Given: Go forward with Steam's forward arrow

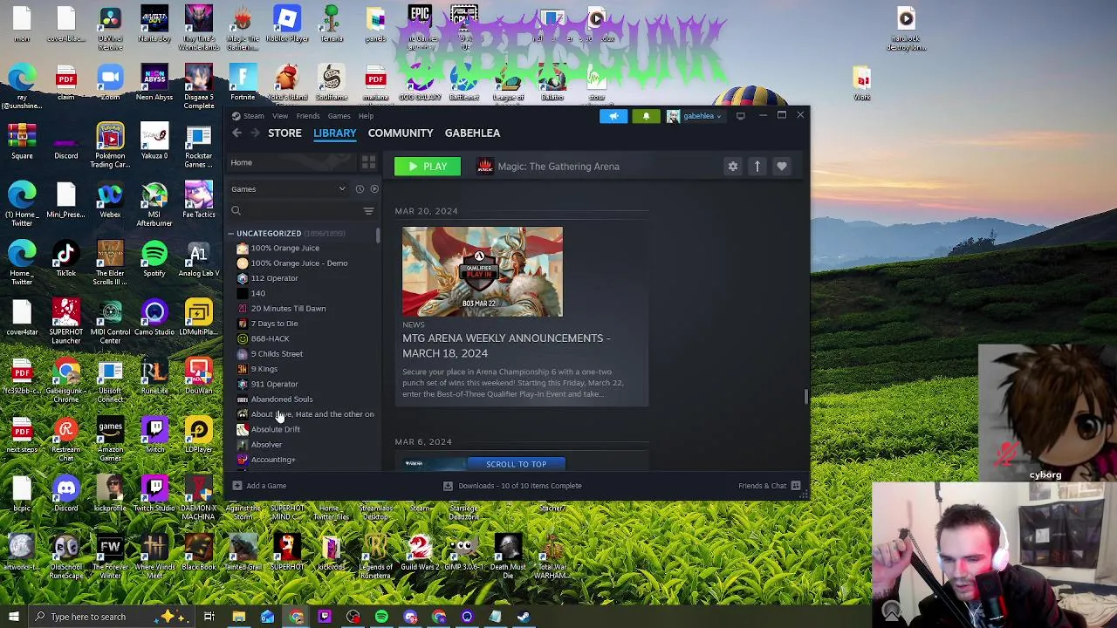Looking at the screenshot, I should (x=255, y=133).
